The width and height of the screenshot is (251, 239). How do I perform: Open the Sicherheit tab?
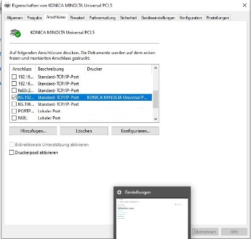click(x=128, y=18)
